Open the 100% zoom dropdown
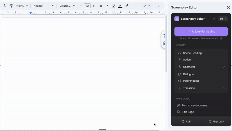This screenshot has height=131, width=232. pos(22,6)
